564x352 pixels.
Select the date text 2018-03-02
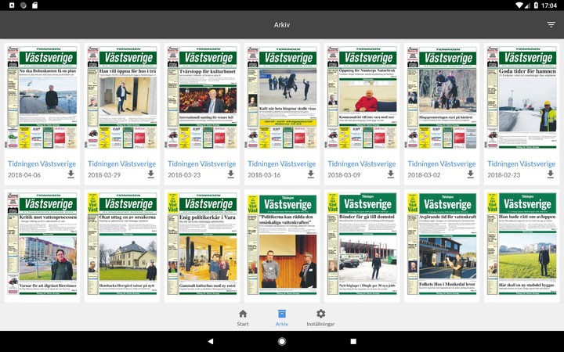pos(424,175)
